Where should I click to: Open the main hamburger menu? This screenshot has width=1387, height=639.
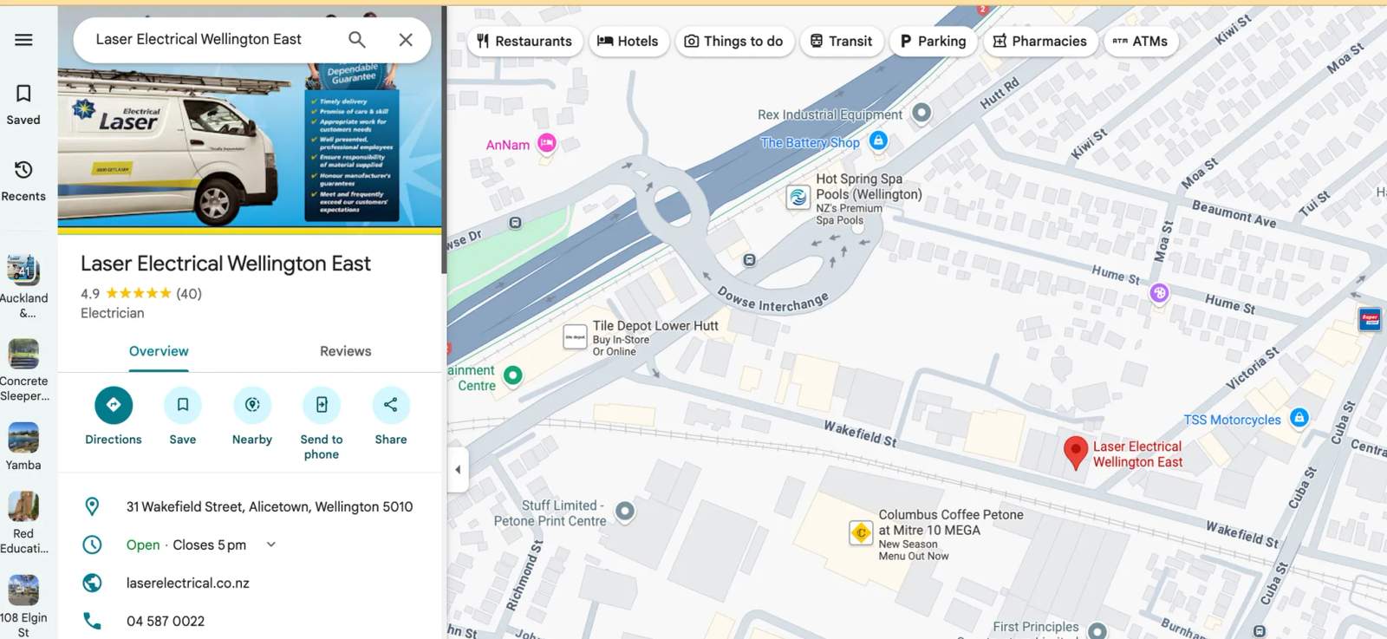coord(23,40)
